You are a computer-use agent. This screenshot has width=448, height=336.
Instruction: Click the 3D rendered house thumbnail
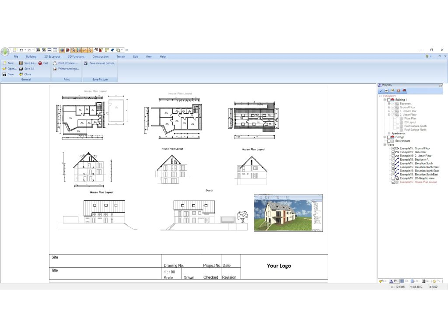point(288,213)
